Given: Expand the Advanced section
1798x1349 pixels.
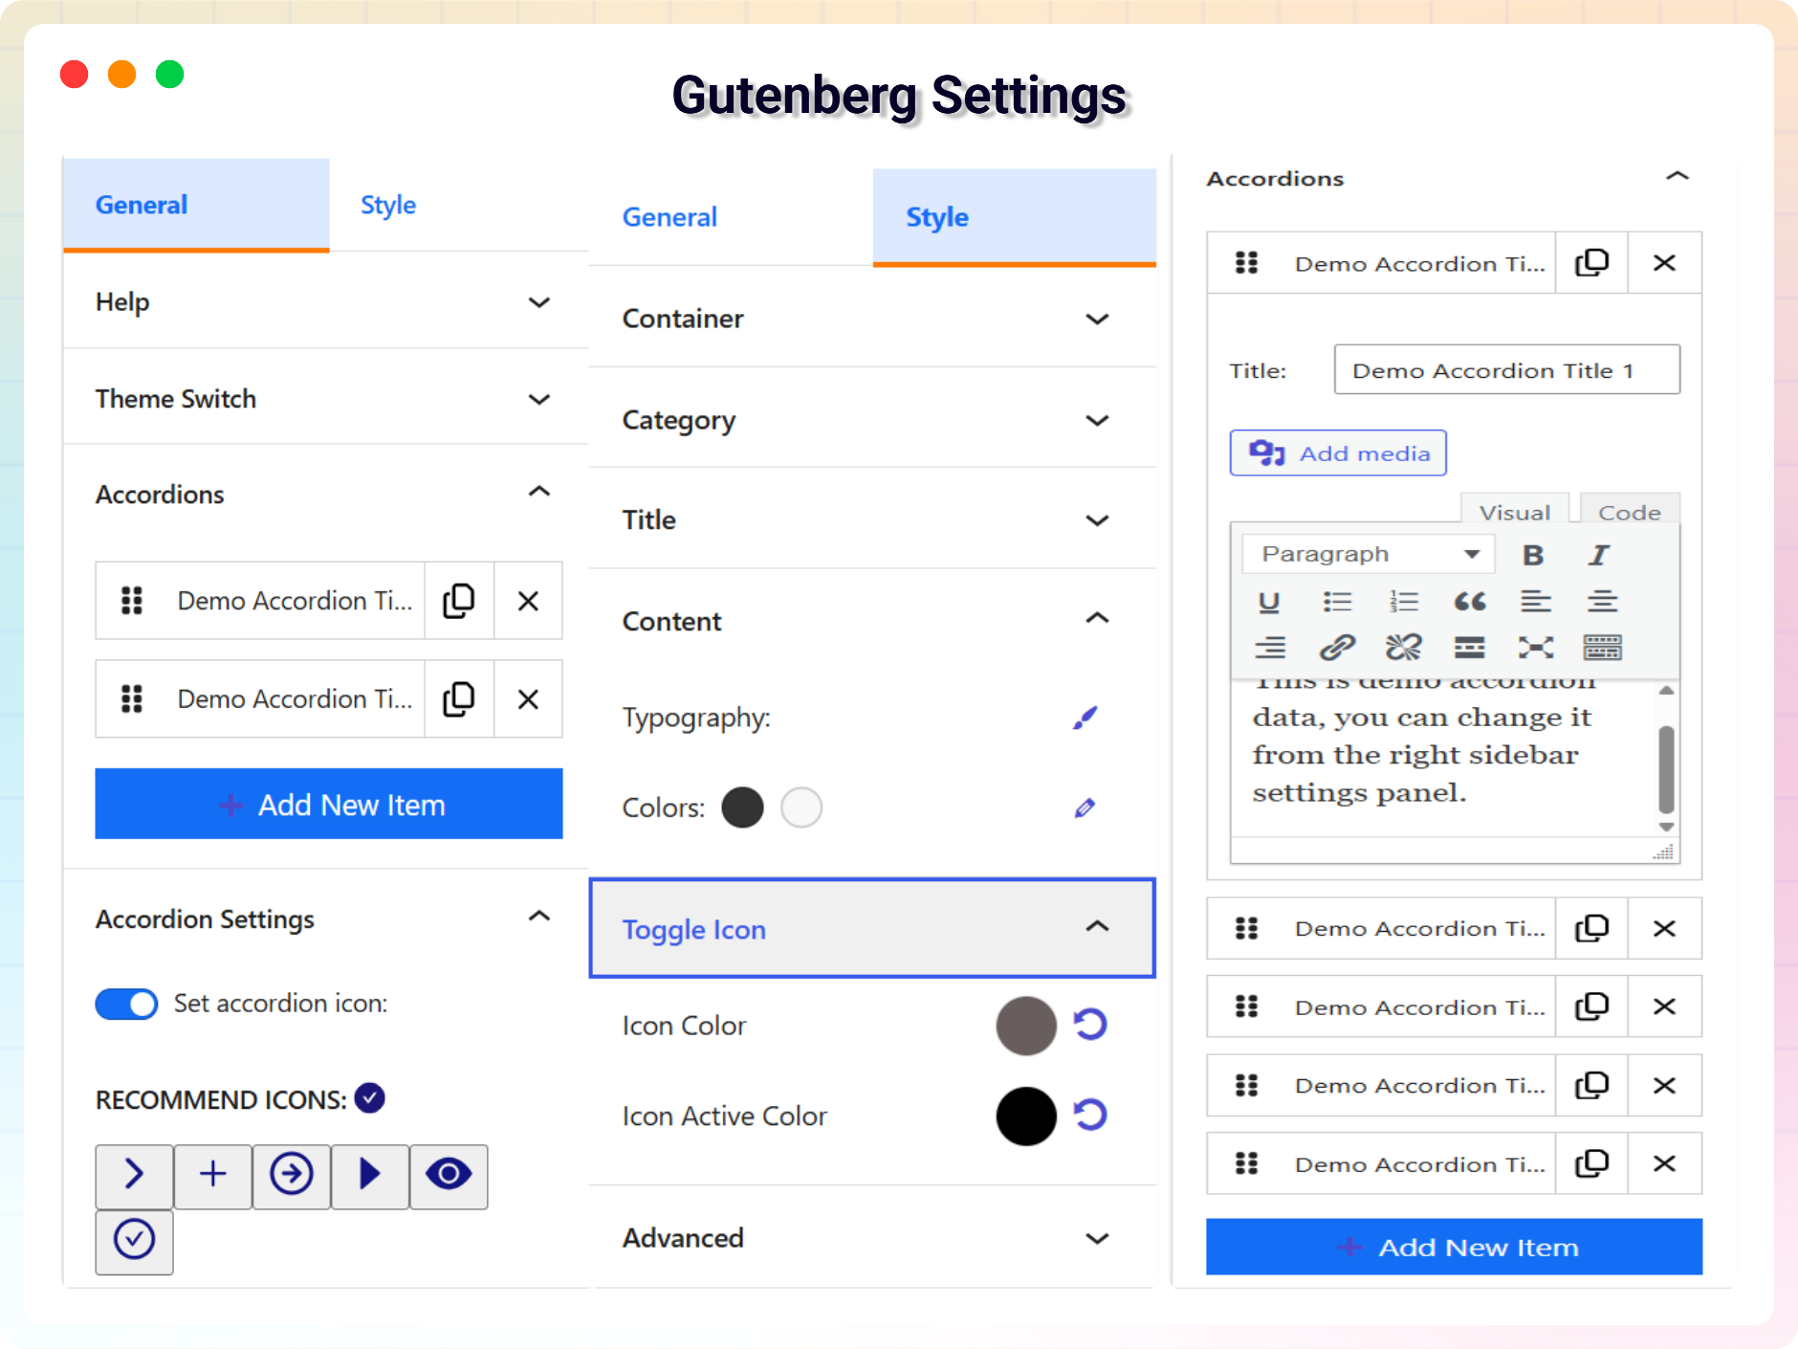Looking at the screenshot, I should pos(872,1238).
